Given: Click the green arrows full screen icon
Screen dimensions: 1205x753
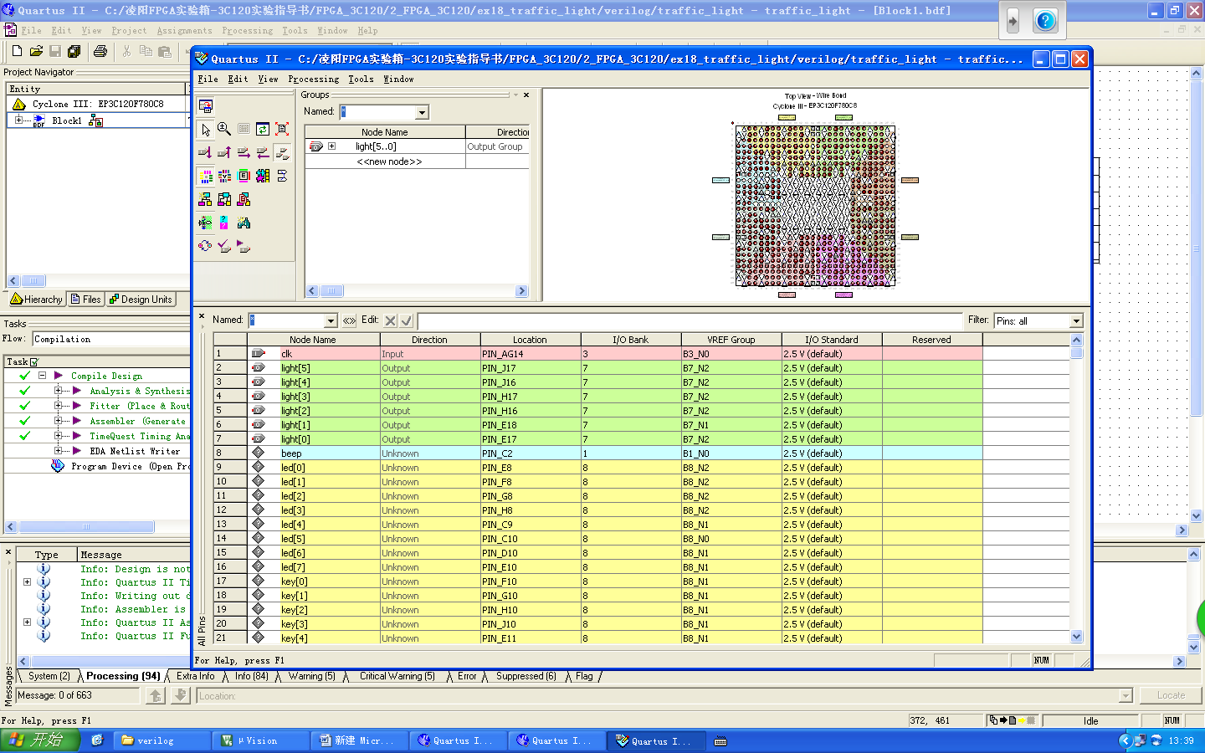Looking at the screenshot, I should (263, 130).
